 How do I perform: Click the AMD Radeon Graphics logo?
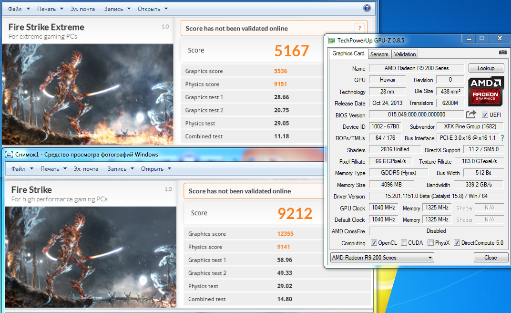coord(486,91)
